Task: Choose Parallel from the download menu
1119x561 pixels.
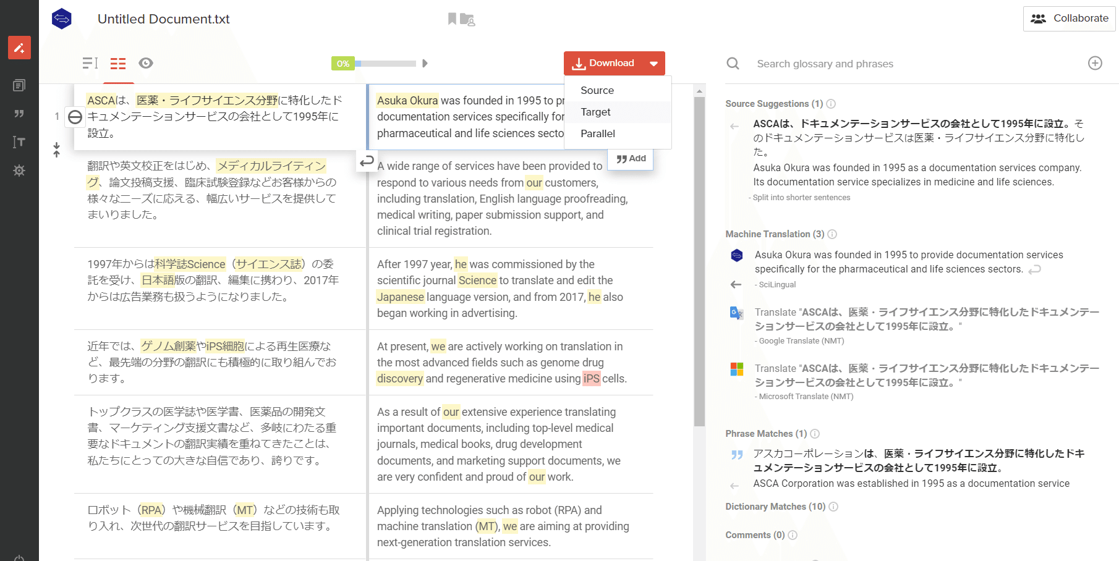Action: [x=597, y=133]
